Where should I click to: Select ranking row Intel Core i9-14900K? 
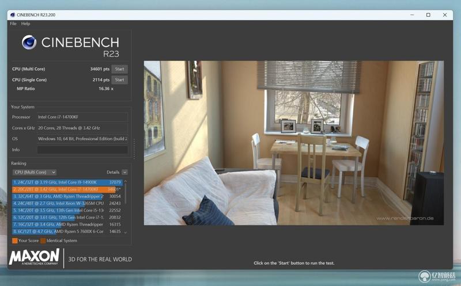click(x=67, y=182)
